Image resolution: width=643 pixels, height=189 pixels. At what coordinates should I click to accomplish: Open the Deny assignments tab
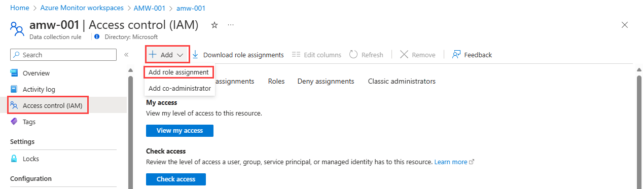point(326,81)
